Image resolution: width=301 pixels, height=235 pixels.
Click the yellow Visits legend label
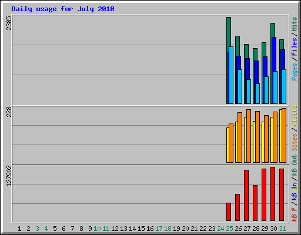click(x=294, y=116)
